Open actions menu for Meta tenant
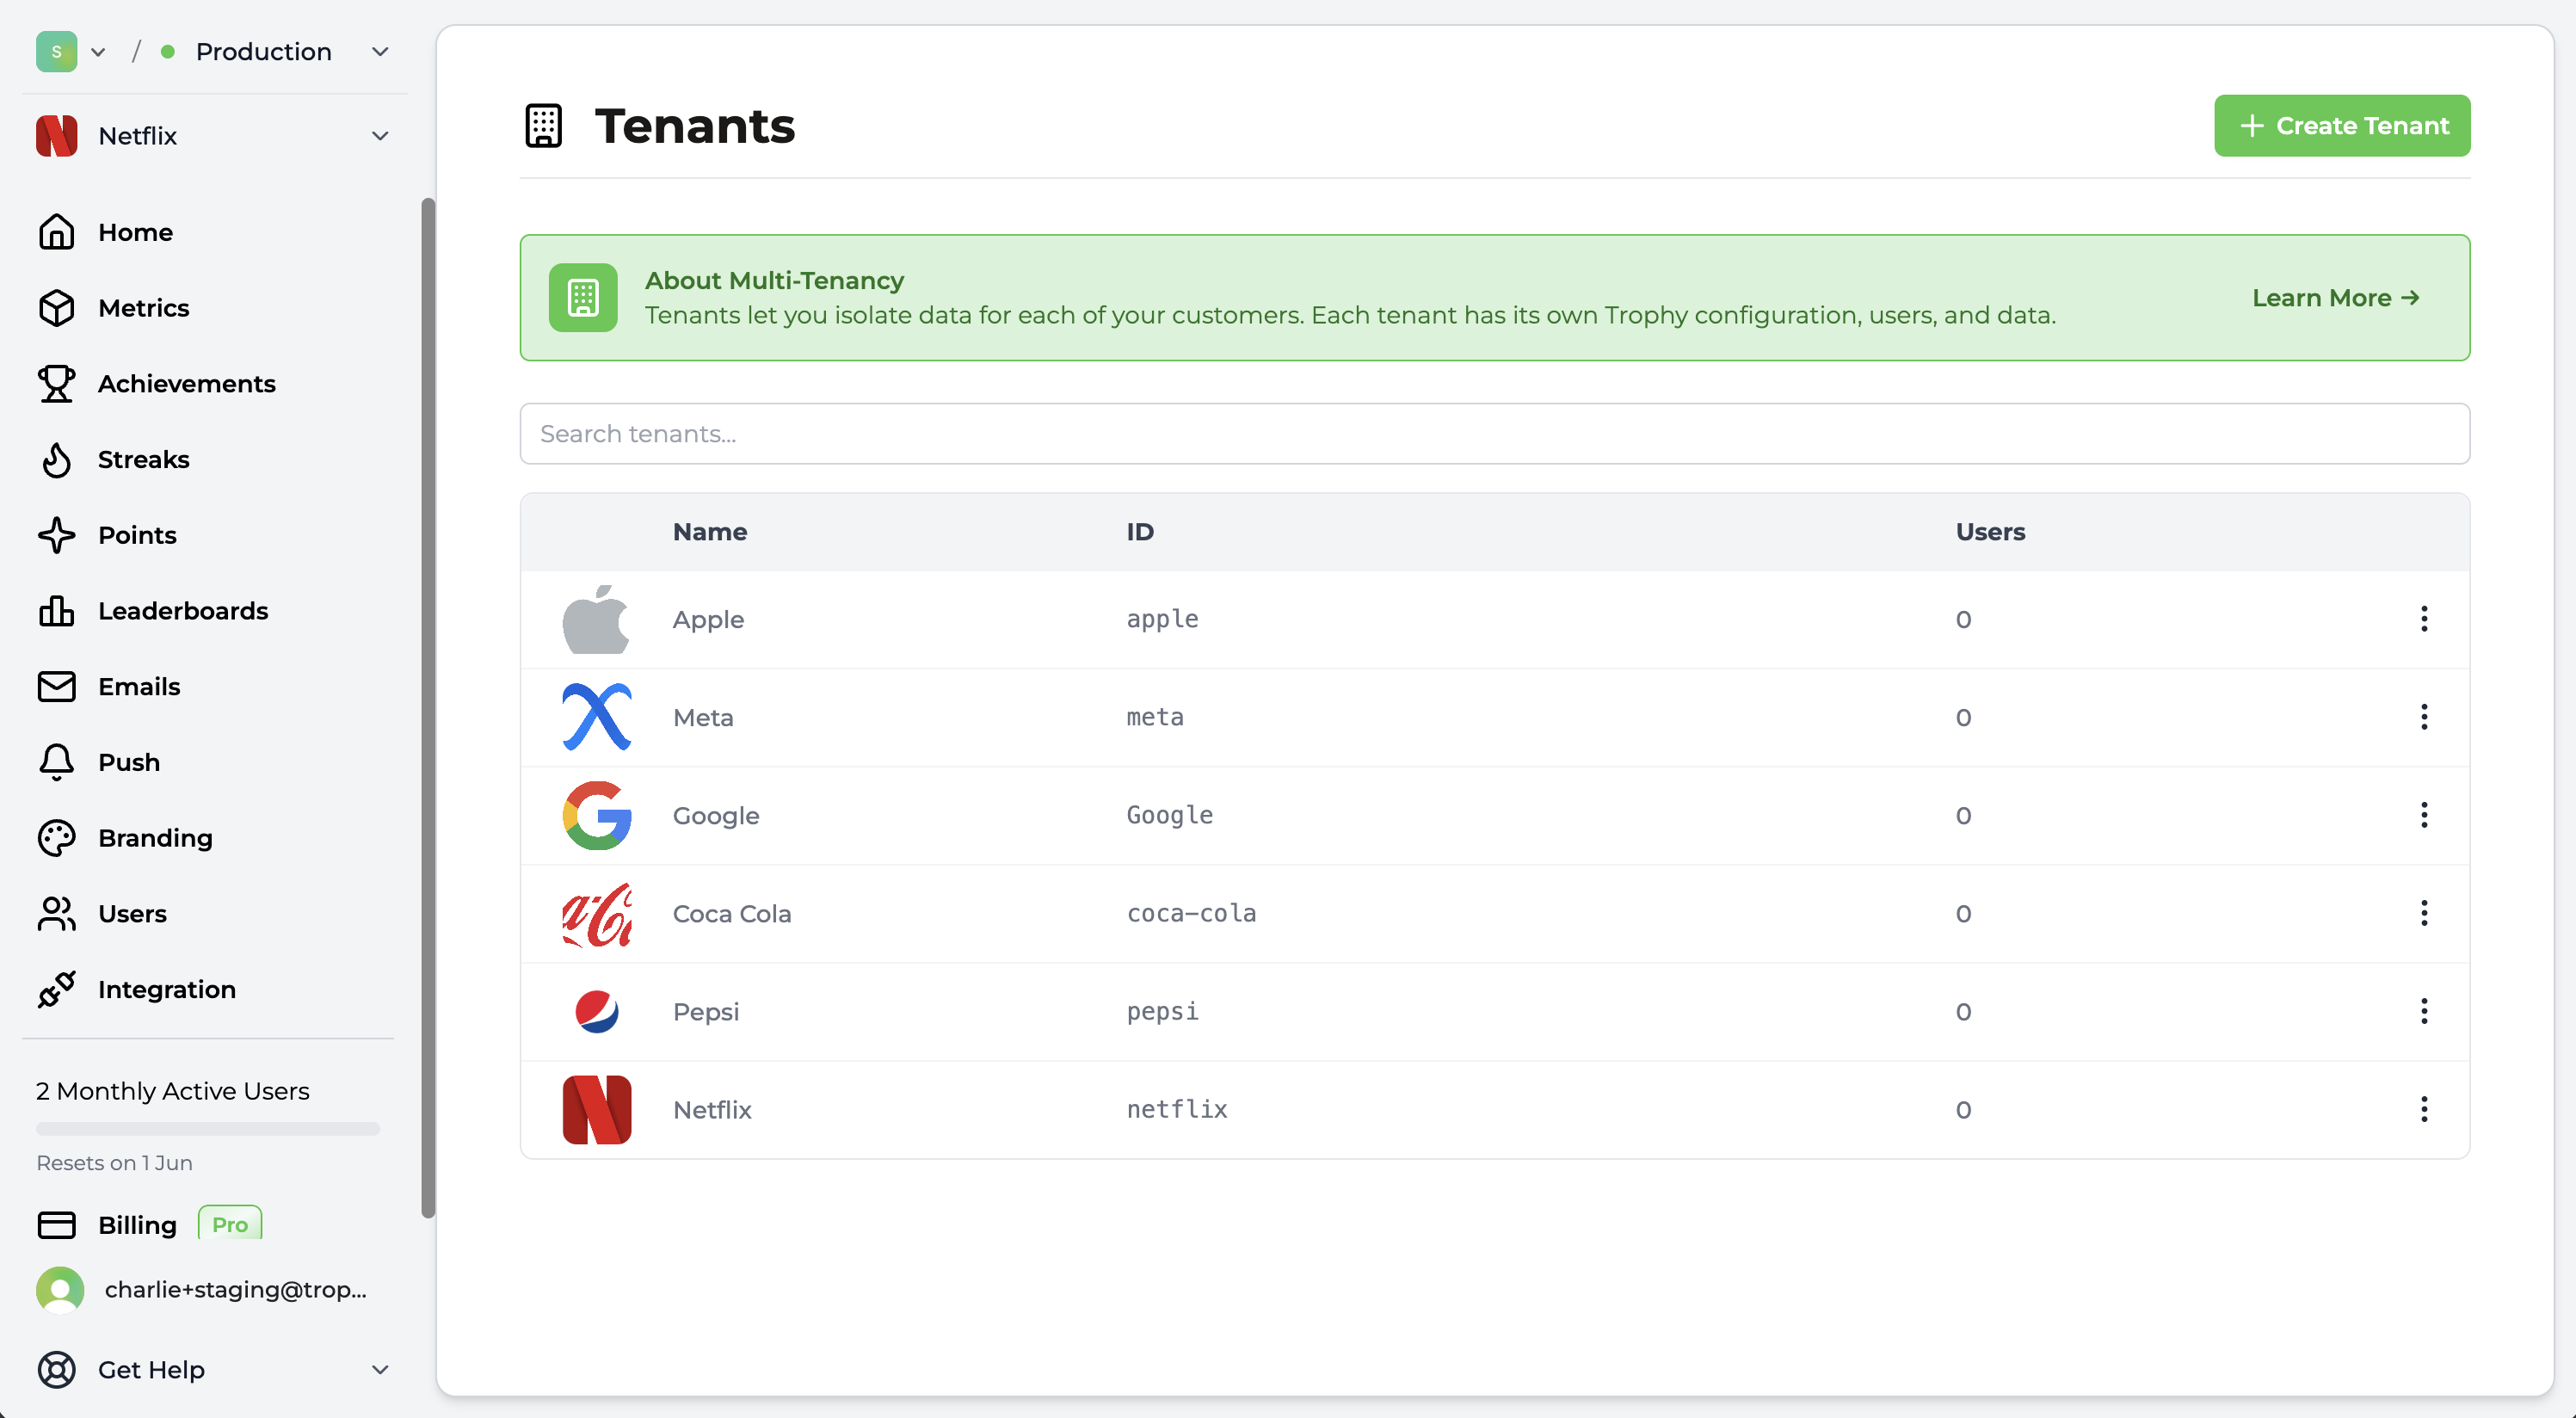 click(2424, 717)
